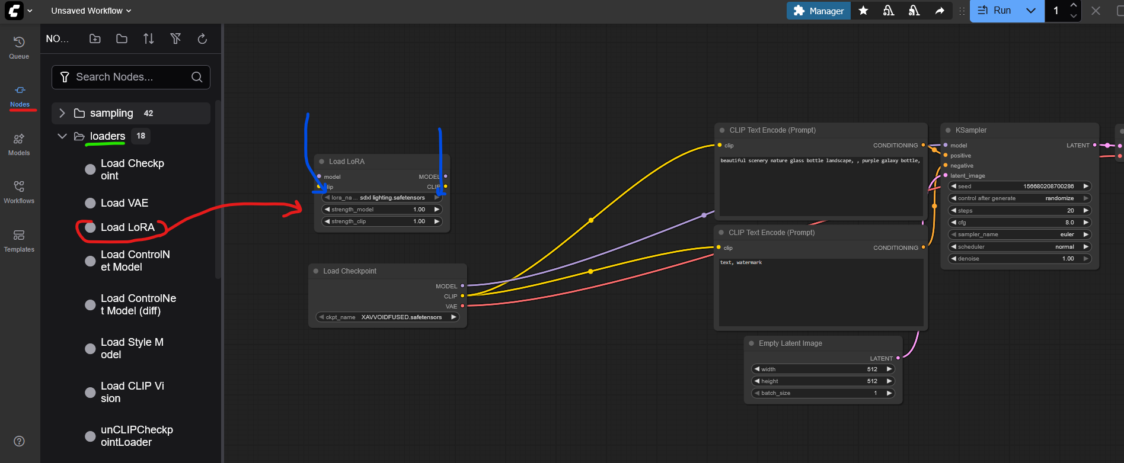This screenshot has width=1124, height=463.
Task: Open the Workflows sidebar panel
Action: point(19,192)
